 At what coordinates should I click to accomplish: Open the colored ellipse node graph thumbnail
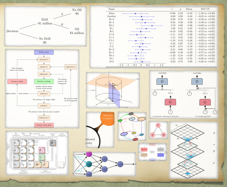click(x=132, y=126)
